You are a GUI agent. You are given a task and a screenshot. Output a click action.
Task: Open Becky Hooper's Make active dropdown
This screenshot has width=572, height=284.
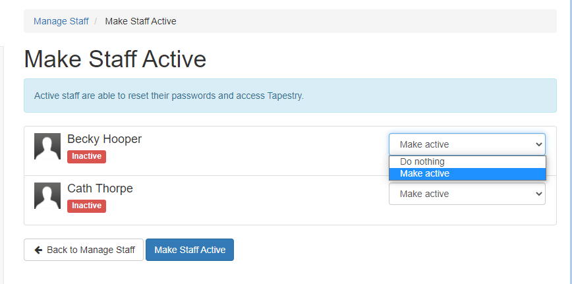point(467,144)
